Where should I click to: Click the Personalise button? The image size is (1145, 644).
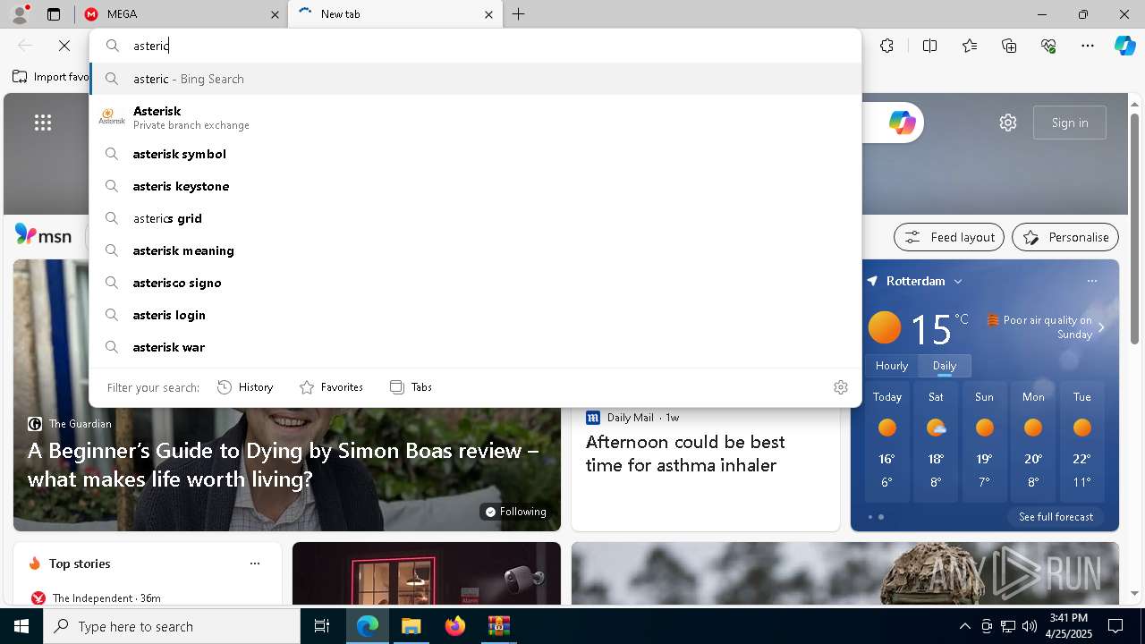pyautogui.click(x=1065, y=237)
